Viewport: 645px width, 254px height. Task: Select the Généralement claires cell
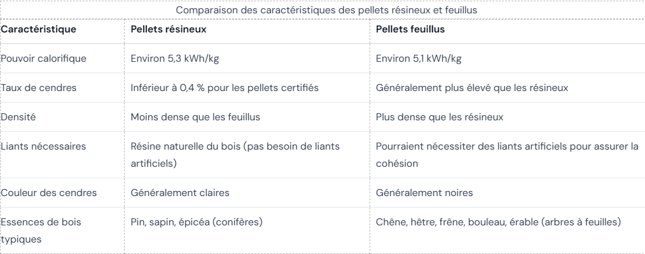click(247, 193)
